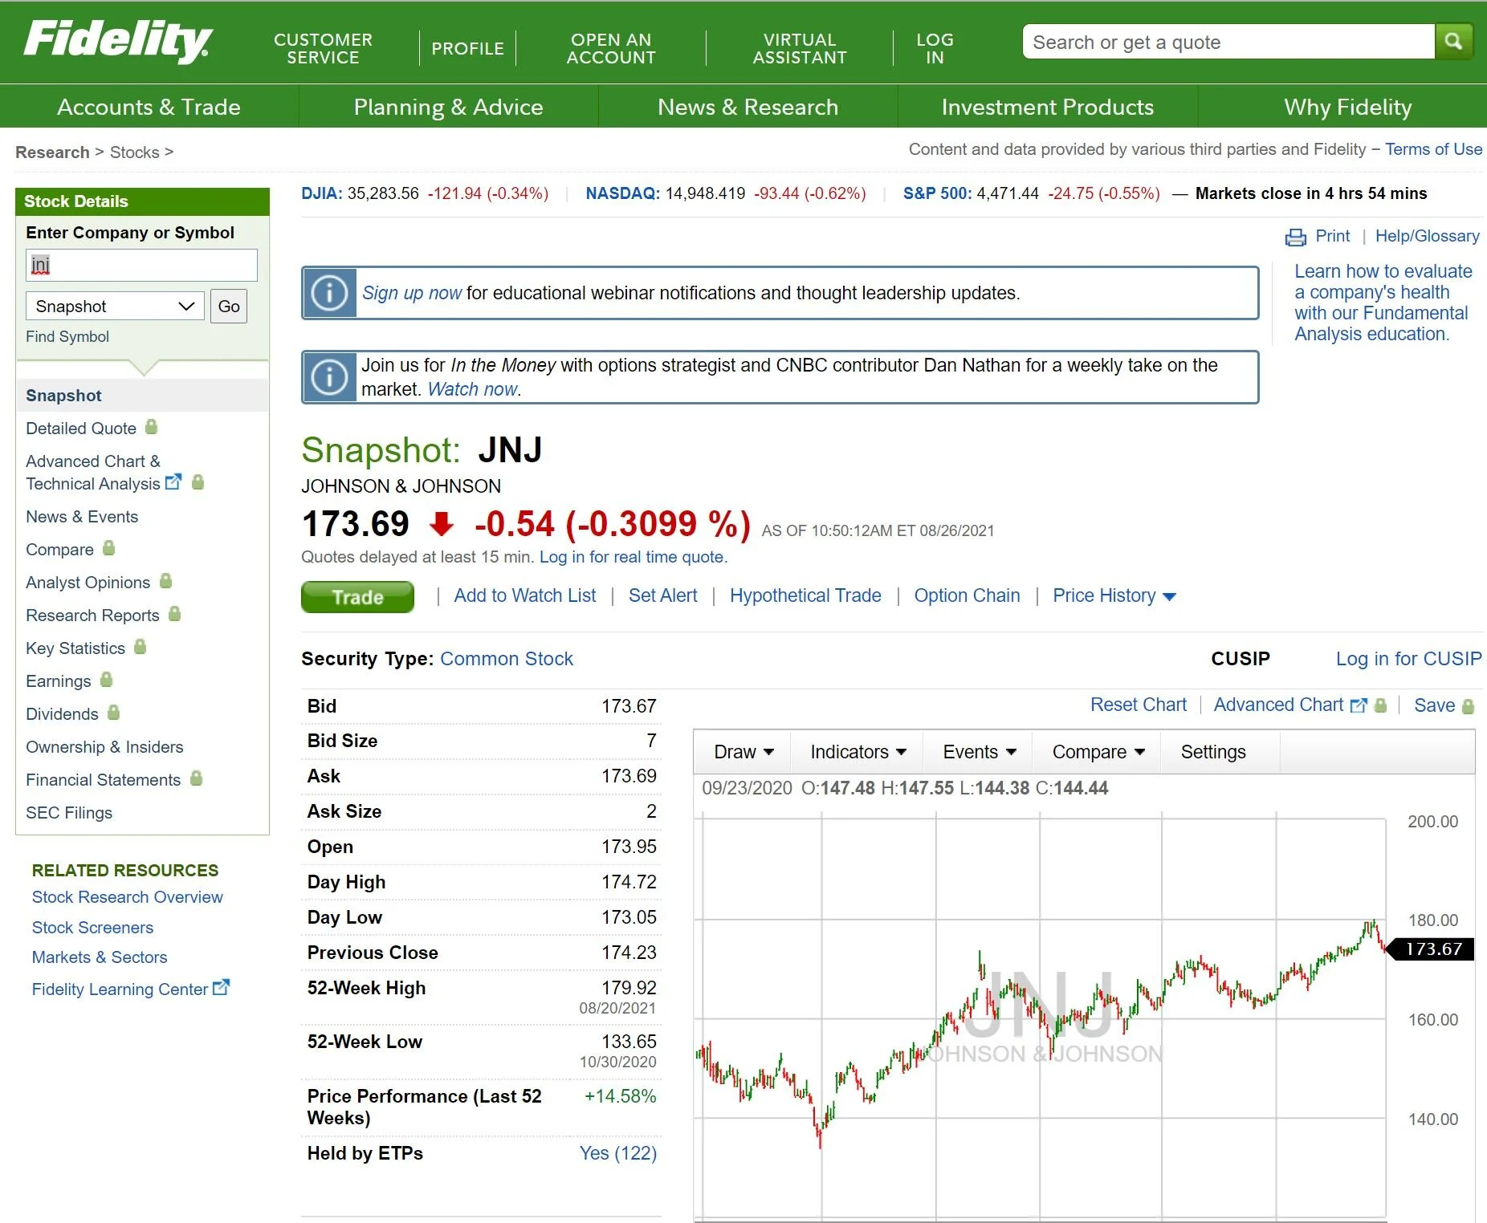This screenshot has width=1487, height=1223.
Task: Click Add to Watch List link
Action: 525,595
